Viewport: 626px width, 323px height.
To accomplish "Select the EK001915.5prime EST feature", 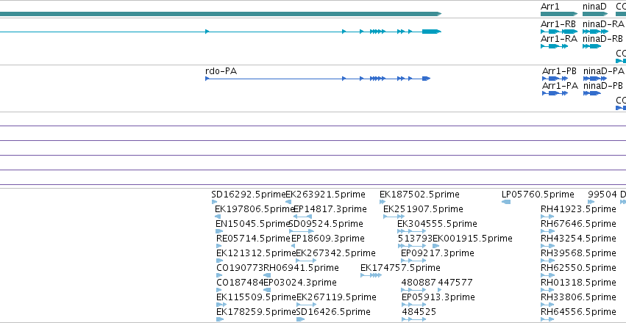I will click(436, 246).
